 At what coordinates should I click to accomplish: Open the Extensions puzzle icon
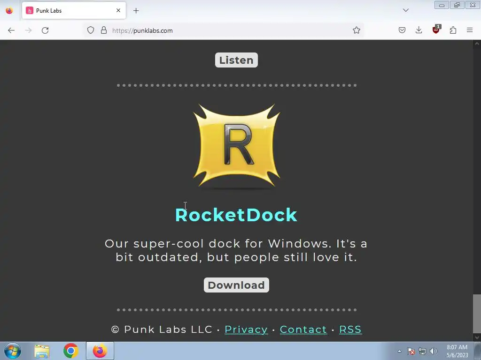[453, 30]
